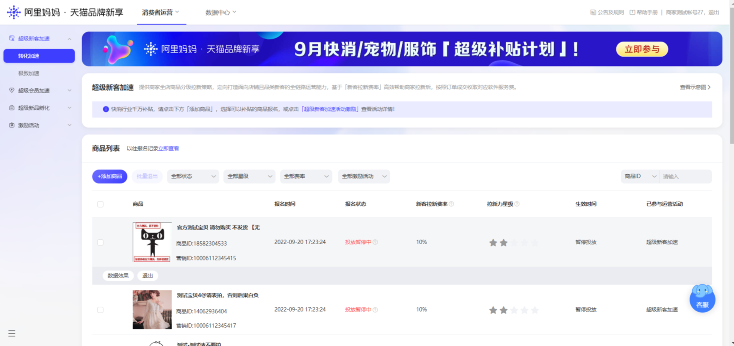
Task: Open the 全部状态 dropdown filter
Action: (193, 176)
